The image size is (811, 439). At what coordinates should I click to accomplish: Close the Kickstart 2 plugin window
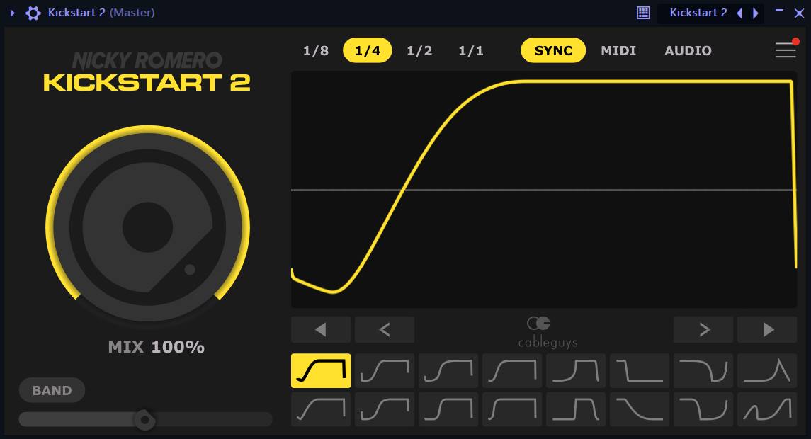(799, 13)
